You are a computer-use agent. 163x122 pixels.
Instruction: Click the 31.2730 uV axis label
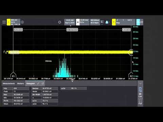click(133, 79)
